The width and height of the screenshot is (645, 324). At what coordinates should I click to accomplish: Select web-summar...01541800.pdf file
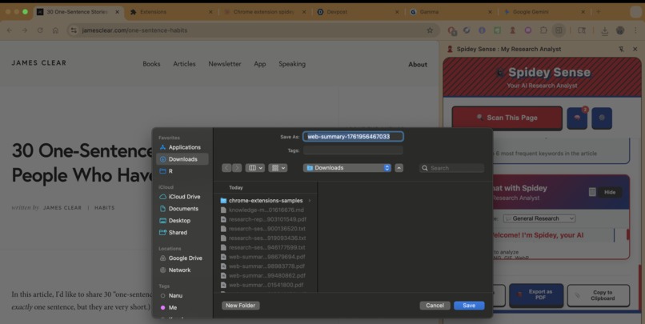266,285
